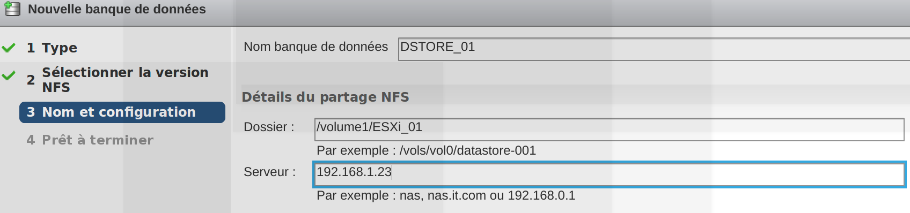Viewport: 910px width, 213px height.
Task: Click the Dossier label
Action: 269,127
